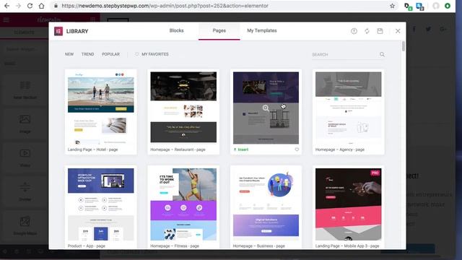Click Homepage – Business - page label
The height and width of the screenshot is (260, 462).
[258, 246]
